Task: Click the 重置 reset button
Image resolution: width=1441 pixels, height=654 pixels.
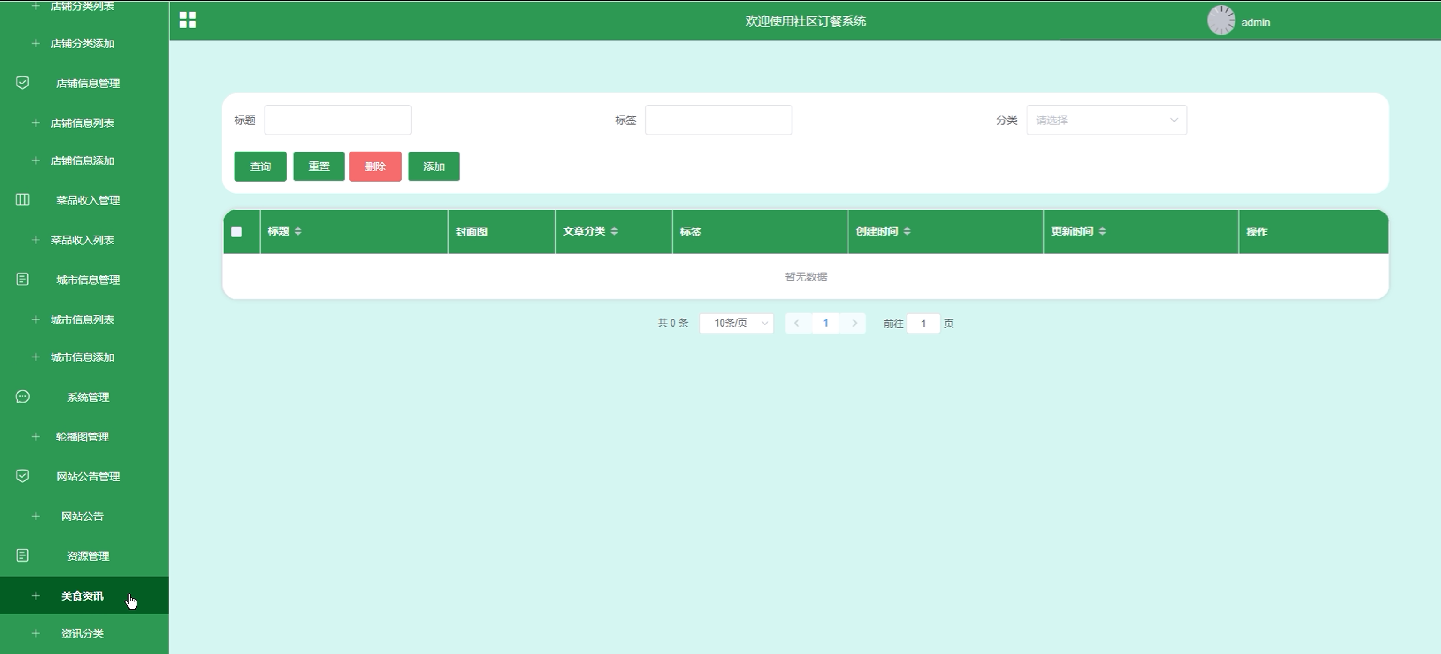Action: click(x=319, y=166)
